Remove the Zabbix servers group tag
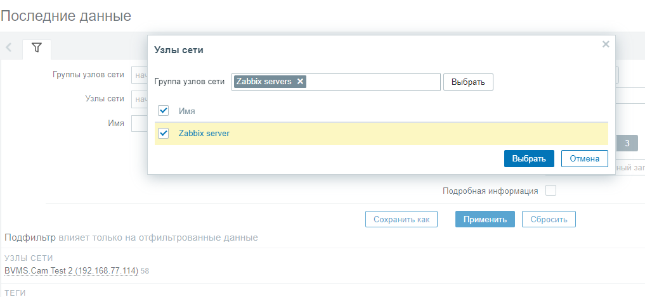This screenshot has width=645, height=297. click(x=301, y=81)
